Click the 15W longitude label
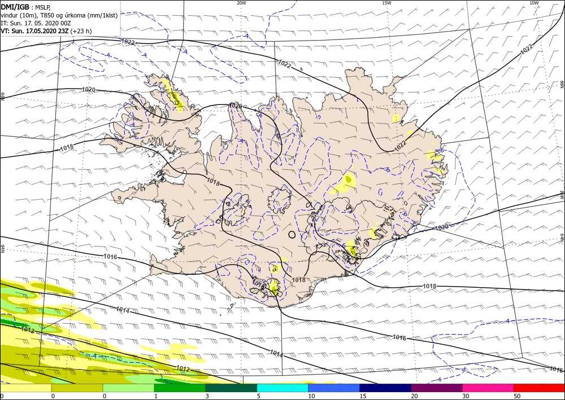Viewport: 565px width, 400px height. tap(386, 3)
